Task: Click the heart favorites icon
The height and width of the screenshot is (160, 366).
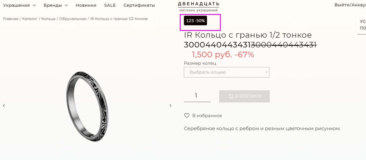Action: pos(187,116)
